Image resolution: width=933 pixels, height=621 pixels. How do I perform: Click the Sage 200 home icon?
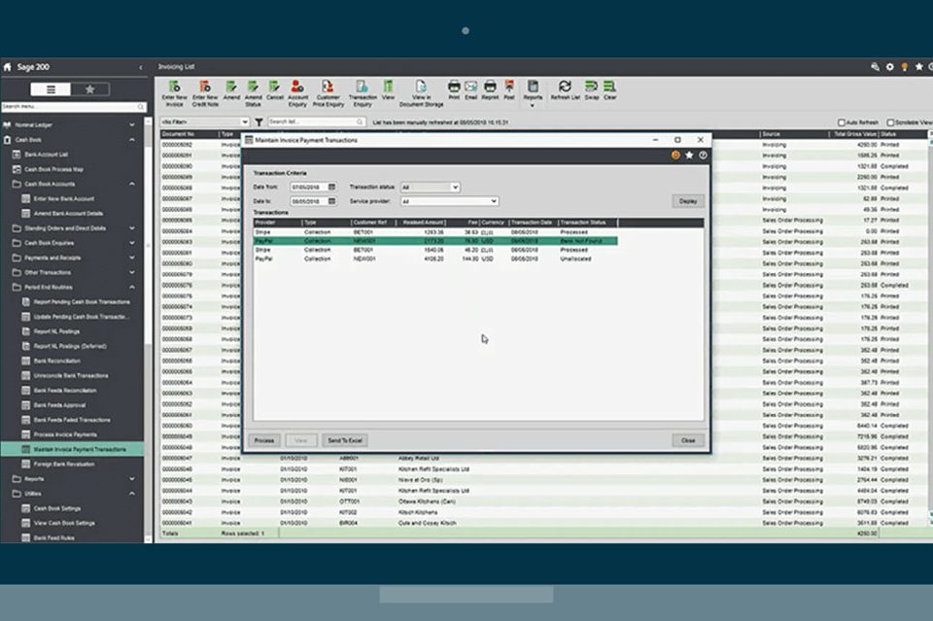(7, 67)
